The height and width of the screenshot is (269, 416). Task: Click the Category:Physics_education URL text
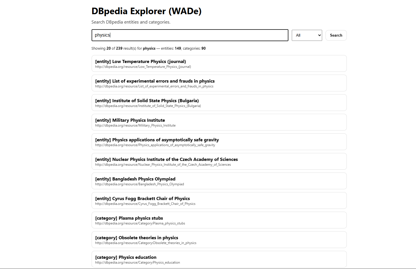click(138, 263)
